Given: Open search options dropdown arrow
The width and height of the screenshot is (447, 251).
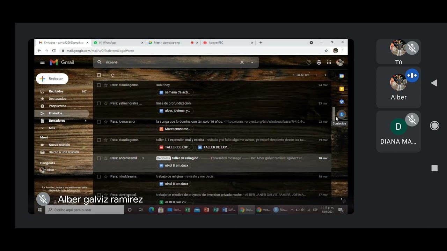Looking at the screenshot, I should (252, 62).
